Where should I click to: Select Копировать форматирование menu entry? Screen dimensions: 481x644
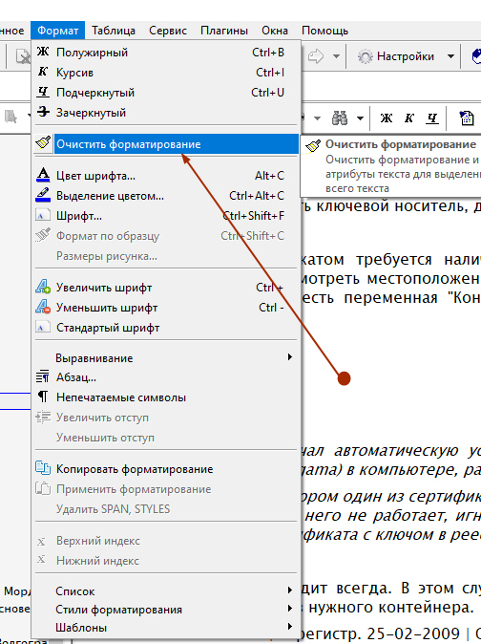pyautogui.click(x=166, y=468)
